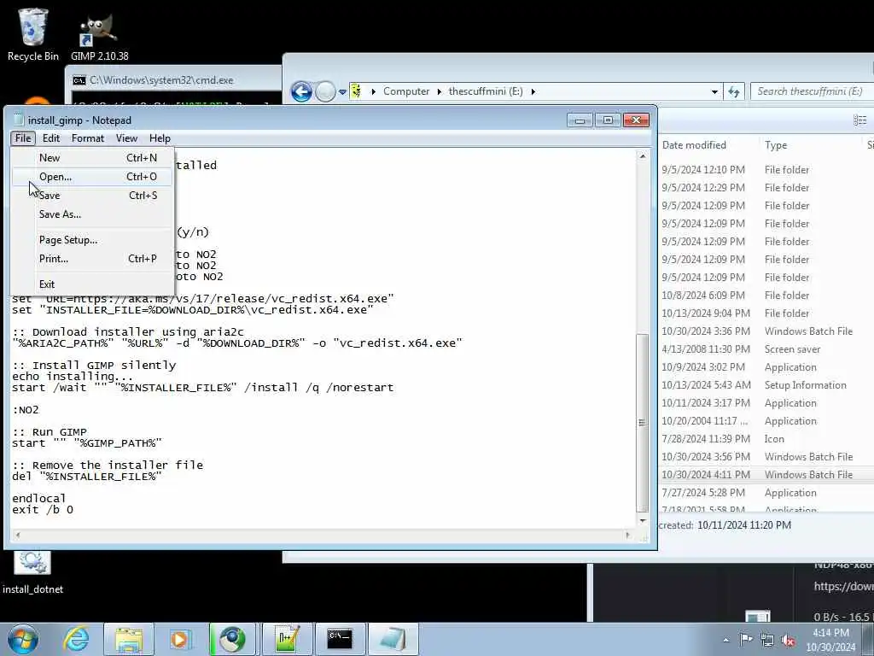Click the address bar drive icon

(356, 91)
